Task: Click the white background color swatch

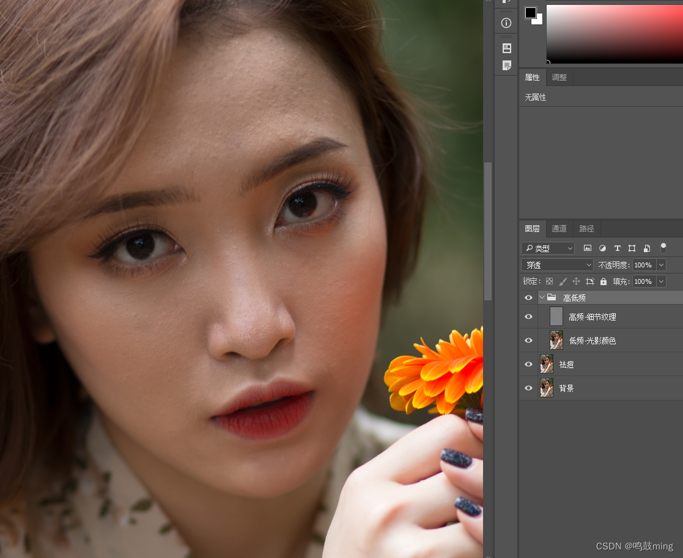Action: click(x=539, y=21)
